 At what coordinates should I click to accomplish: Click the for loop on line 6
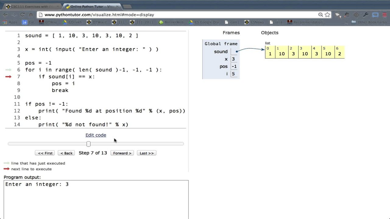[x=94, y=70]
